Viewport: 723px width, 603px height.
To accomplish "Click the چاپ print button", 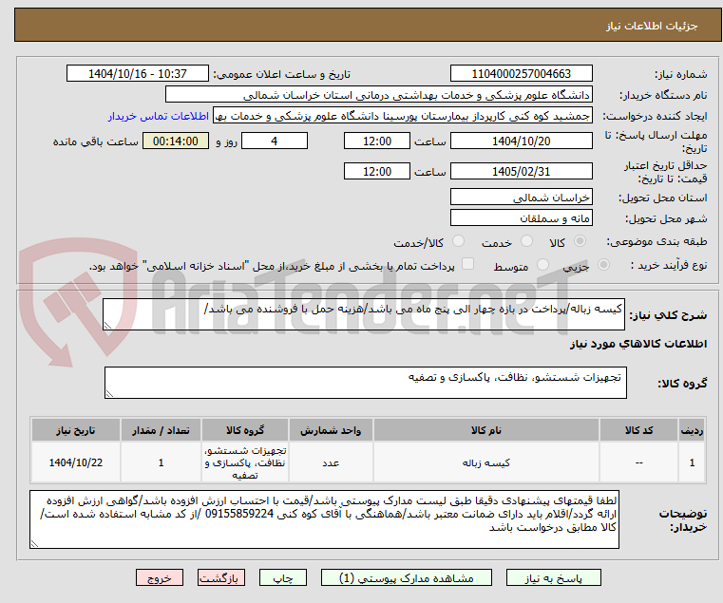I will point(283,577).
